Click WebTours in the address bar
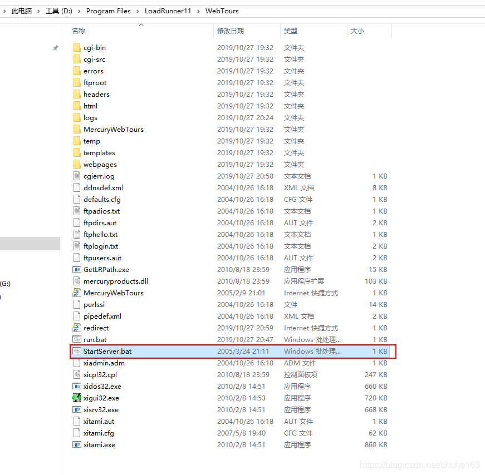This screenshot has height=475, width=485. 222,11
